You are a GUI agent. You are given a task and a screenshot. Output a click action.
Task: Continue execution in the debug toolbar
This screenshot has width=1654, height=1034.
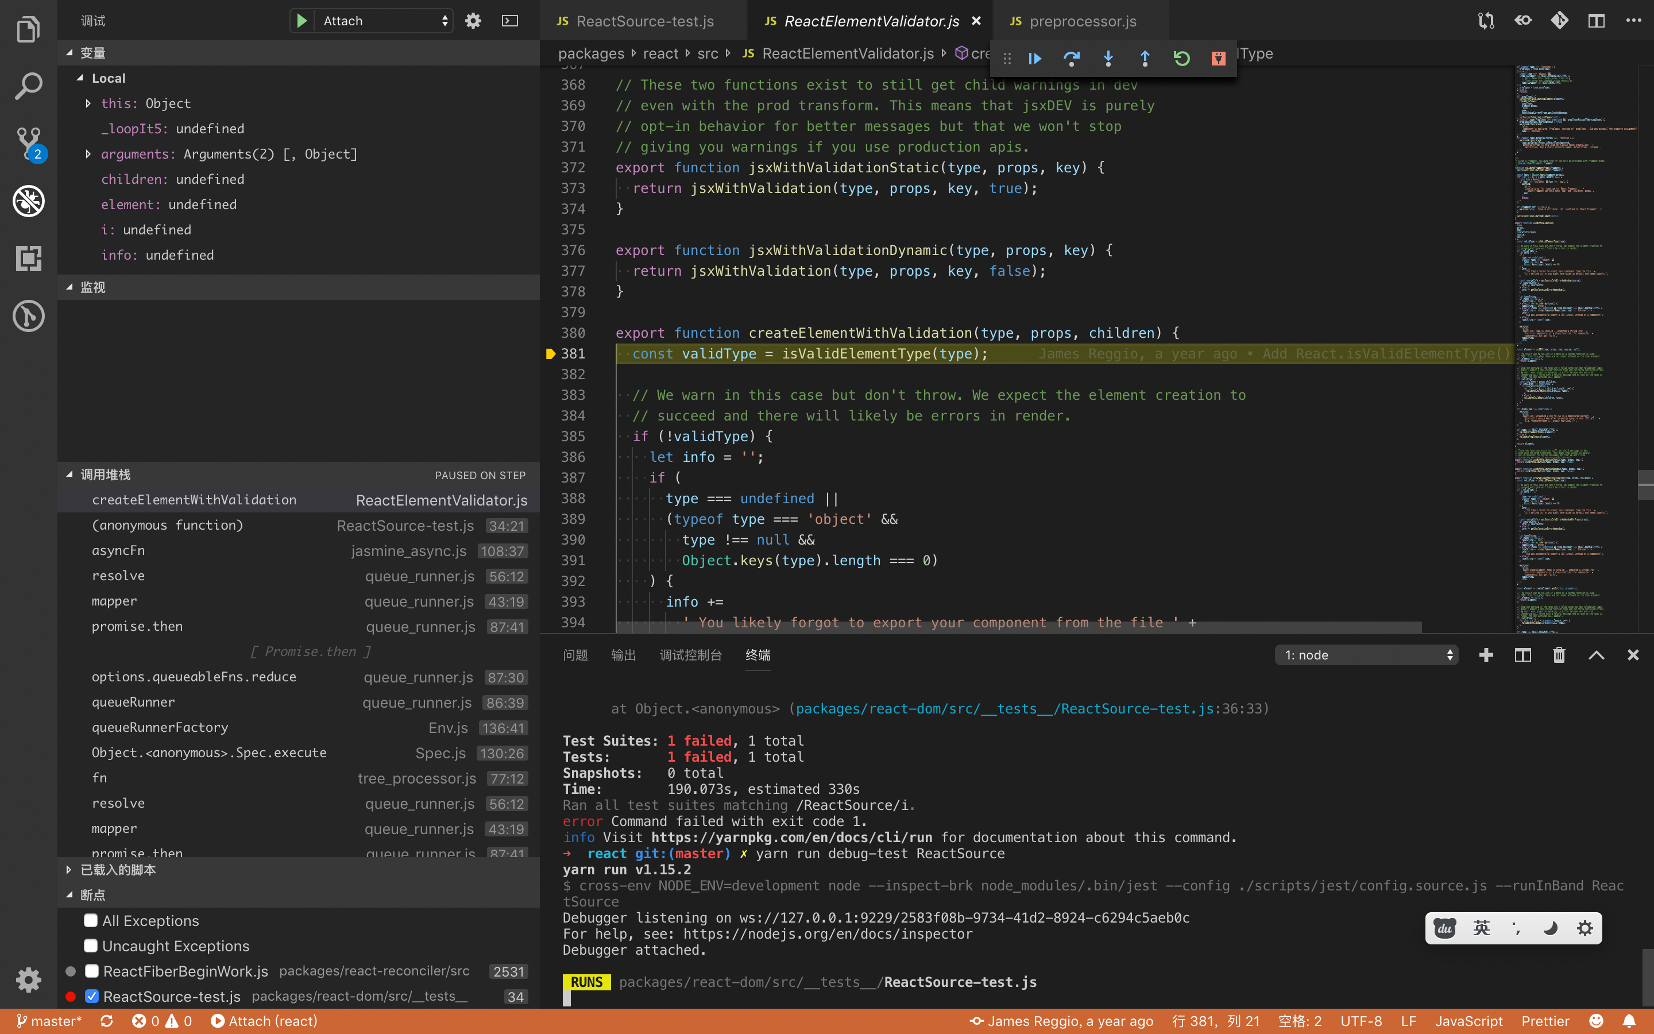[x=1035, y=59]
